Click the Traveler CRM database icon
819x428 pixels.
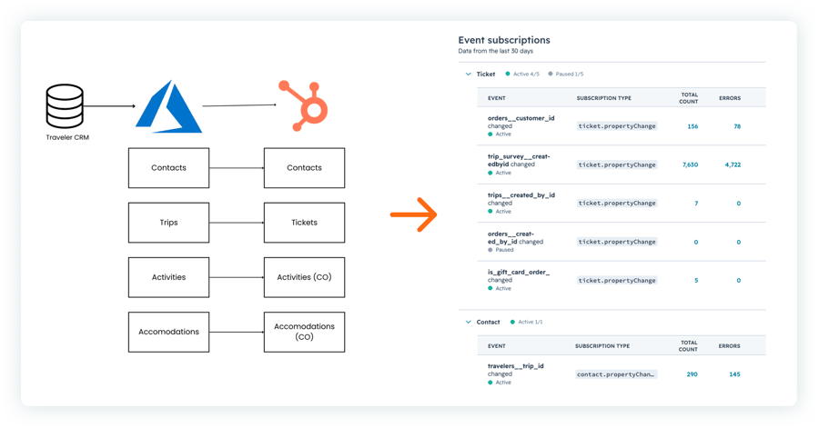(x=65, y=106)
